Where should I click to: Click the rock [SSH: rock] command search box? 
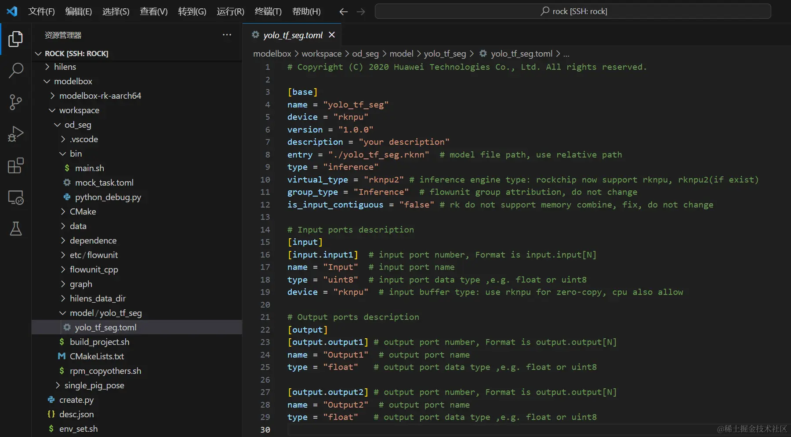pos(573,11)
